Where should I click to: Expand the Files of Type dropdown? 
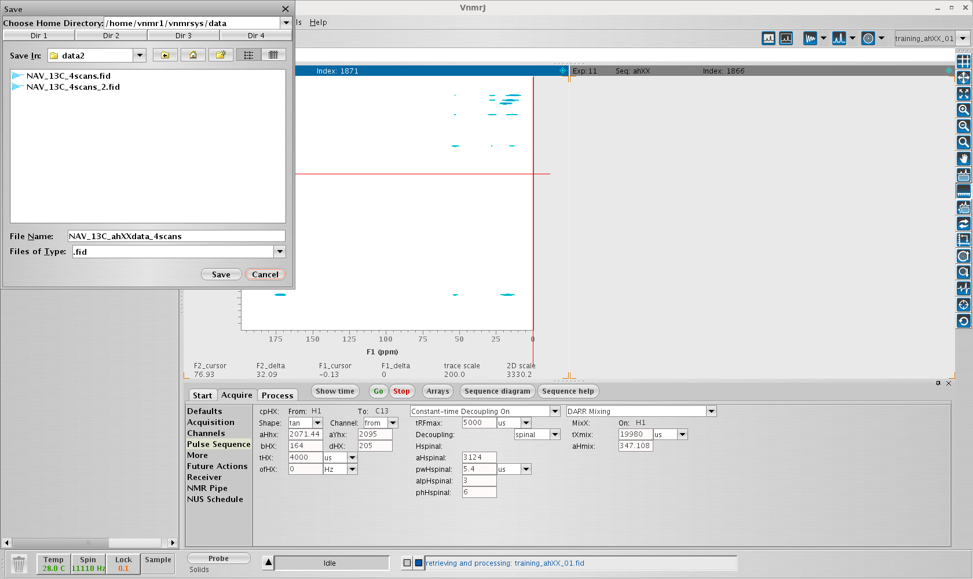point(280,252)
